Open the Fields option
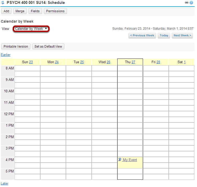 pos(35,11)
